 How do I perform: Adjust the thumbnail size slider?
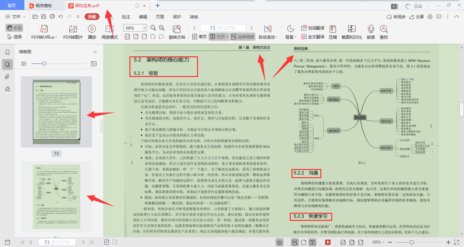click(x=44, y=63)
